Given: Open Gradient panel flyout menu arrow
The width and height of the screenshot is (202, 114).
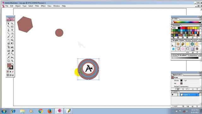Looking at the screenshot, I should click(x=200, y=55).
